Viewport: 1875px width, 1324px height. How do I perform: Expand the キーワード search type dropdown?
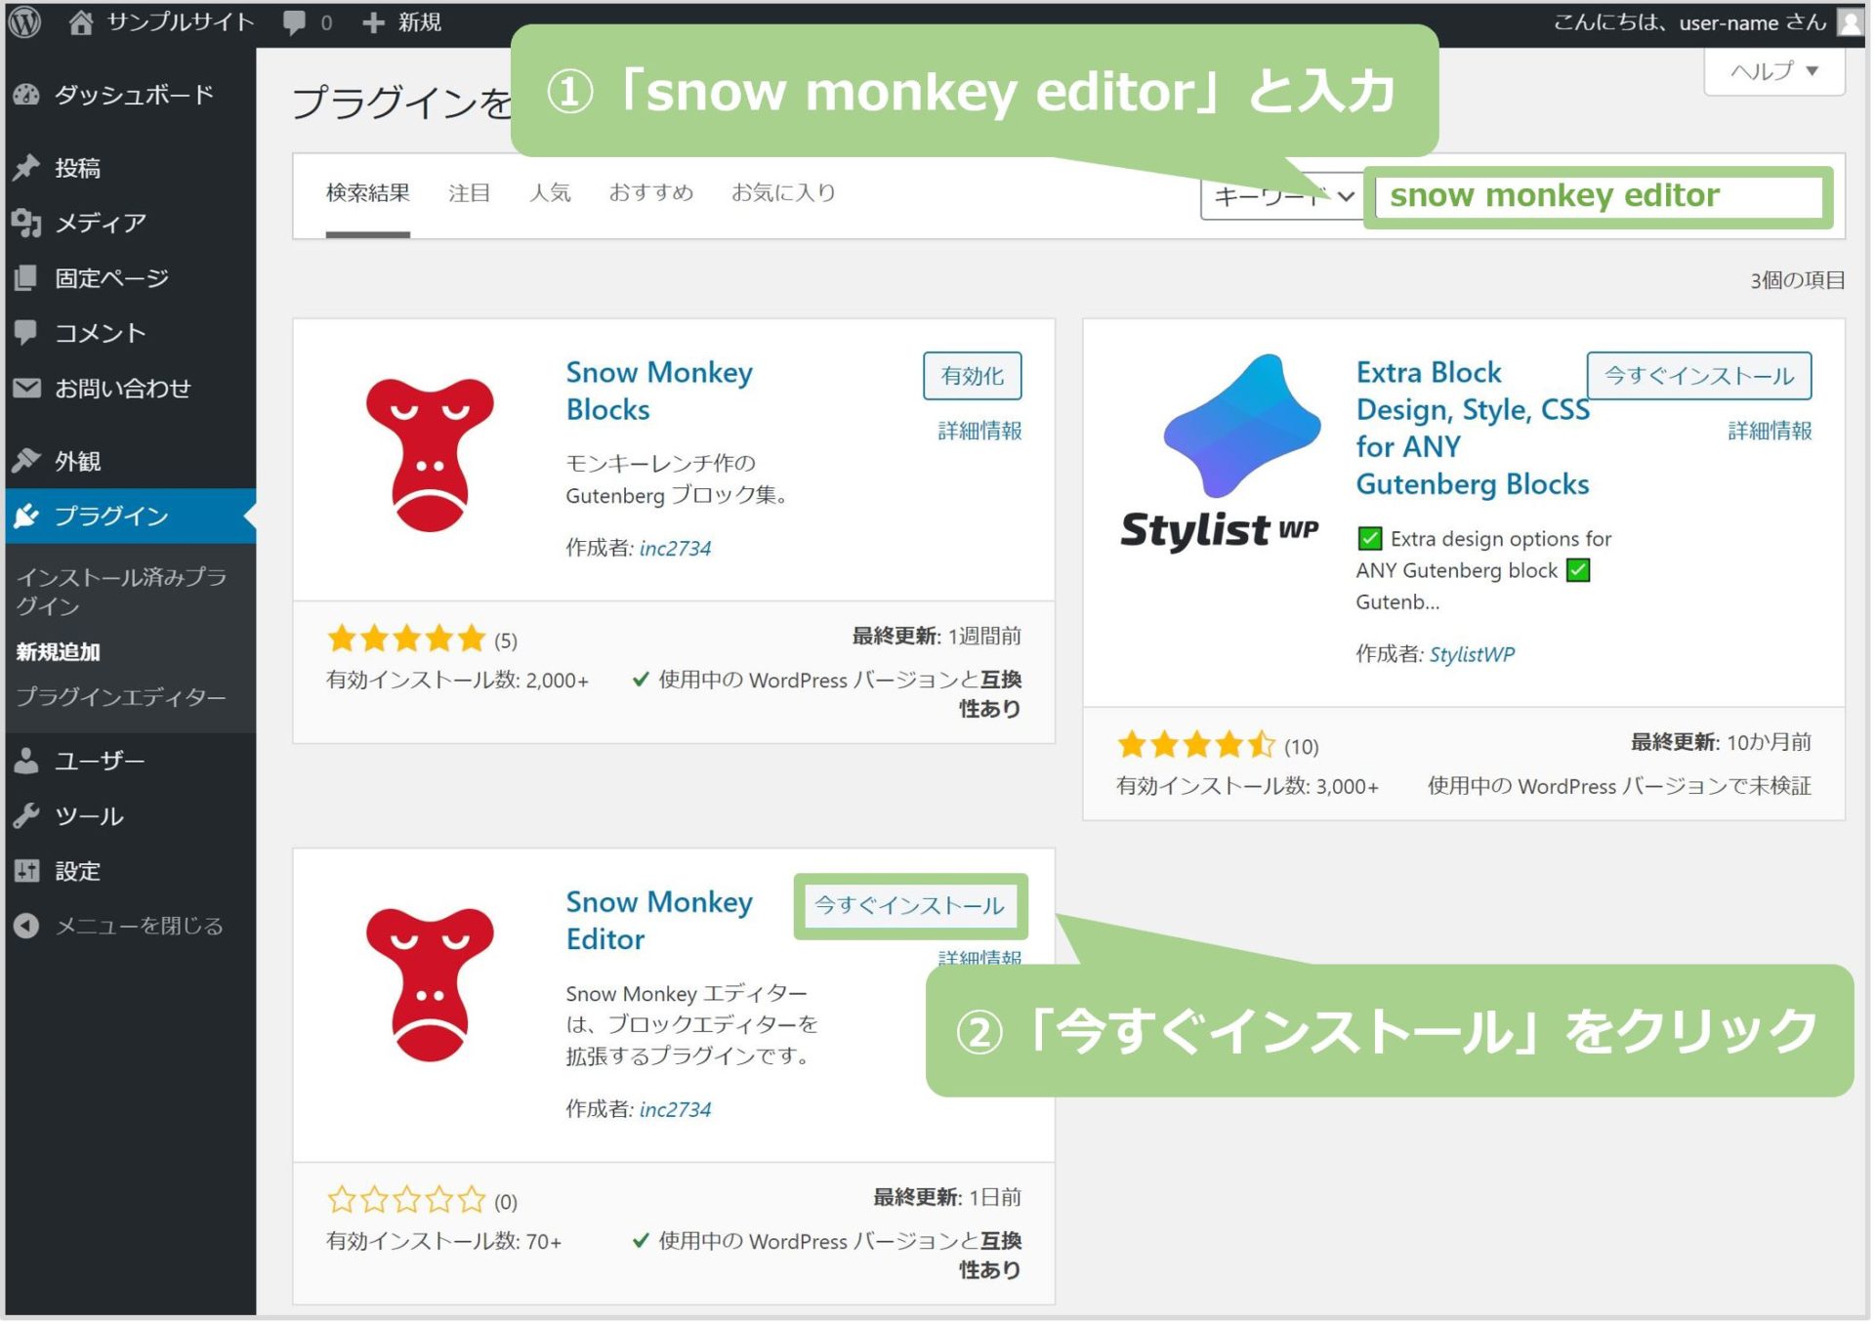point(1281,196)
